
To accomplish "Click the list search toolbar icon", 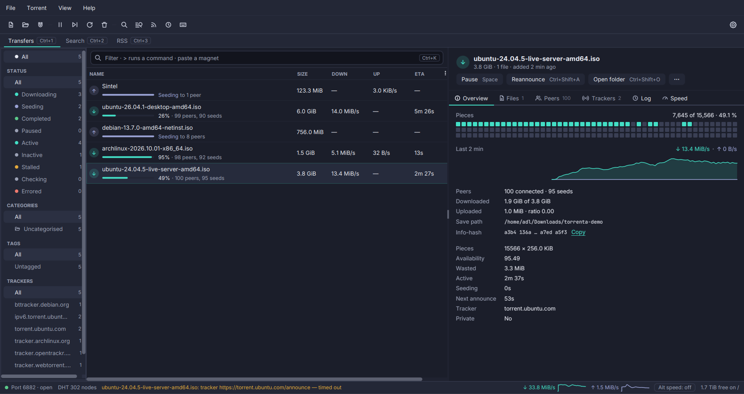I will pyautogui.click(x=139, y=25).
